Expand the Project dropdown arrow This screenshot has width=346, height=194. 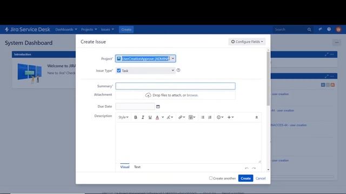[173, 59]
